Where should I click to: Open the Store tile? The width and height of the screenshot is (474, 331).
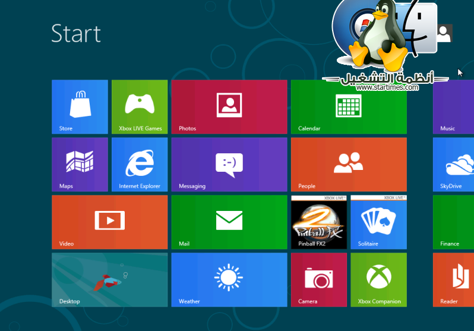click(x=80, y=107)
